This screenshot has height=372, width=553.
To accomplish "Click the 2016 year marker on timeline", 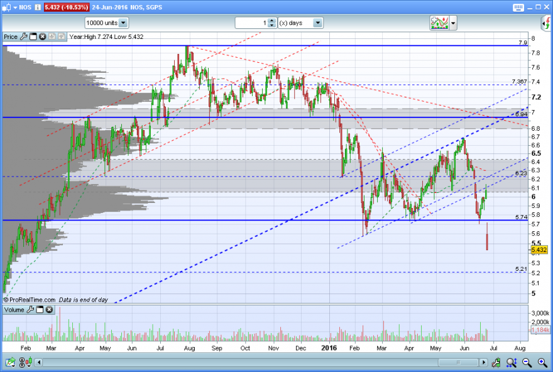I will click(329, 348).
